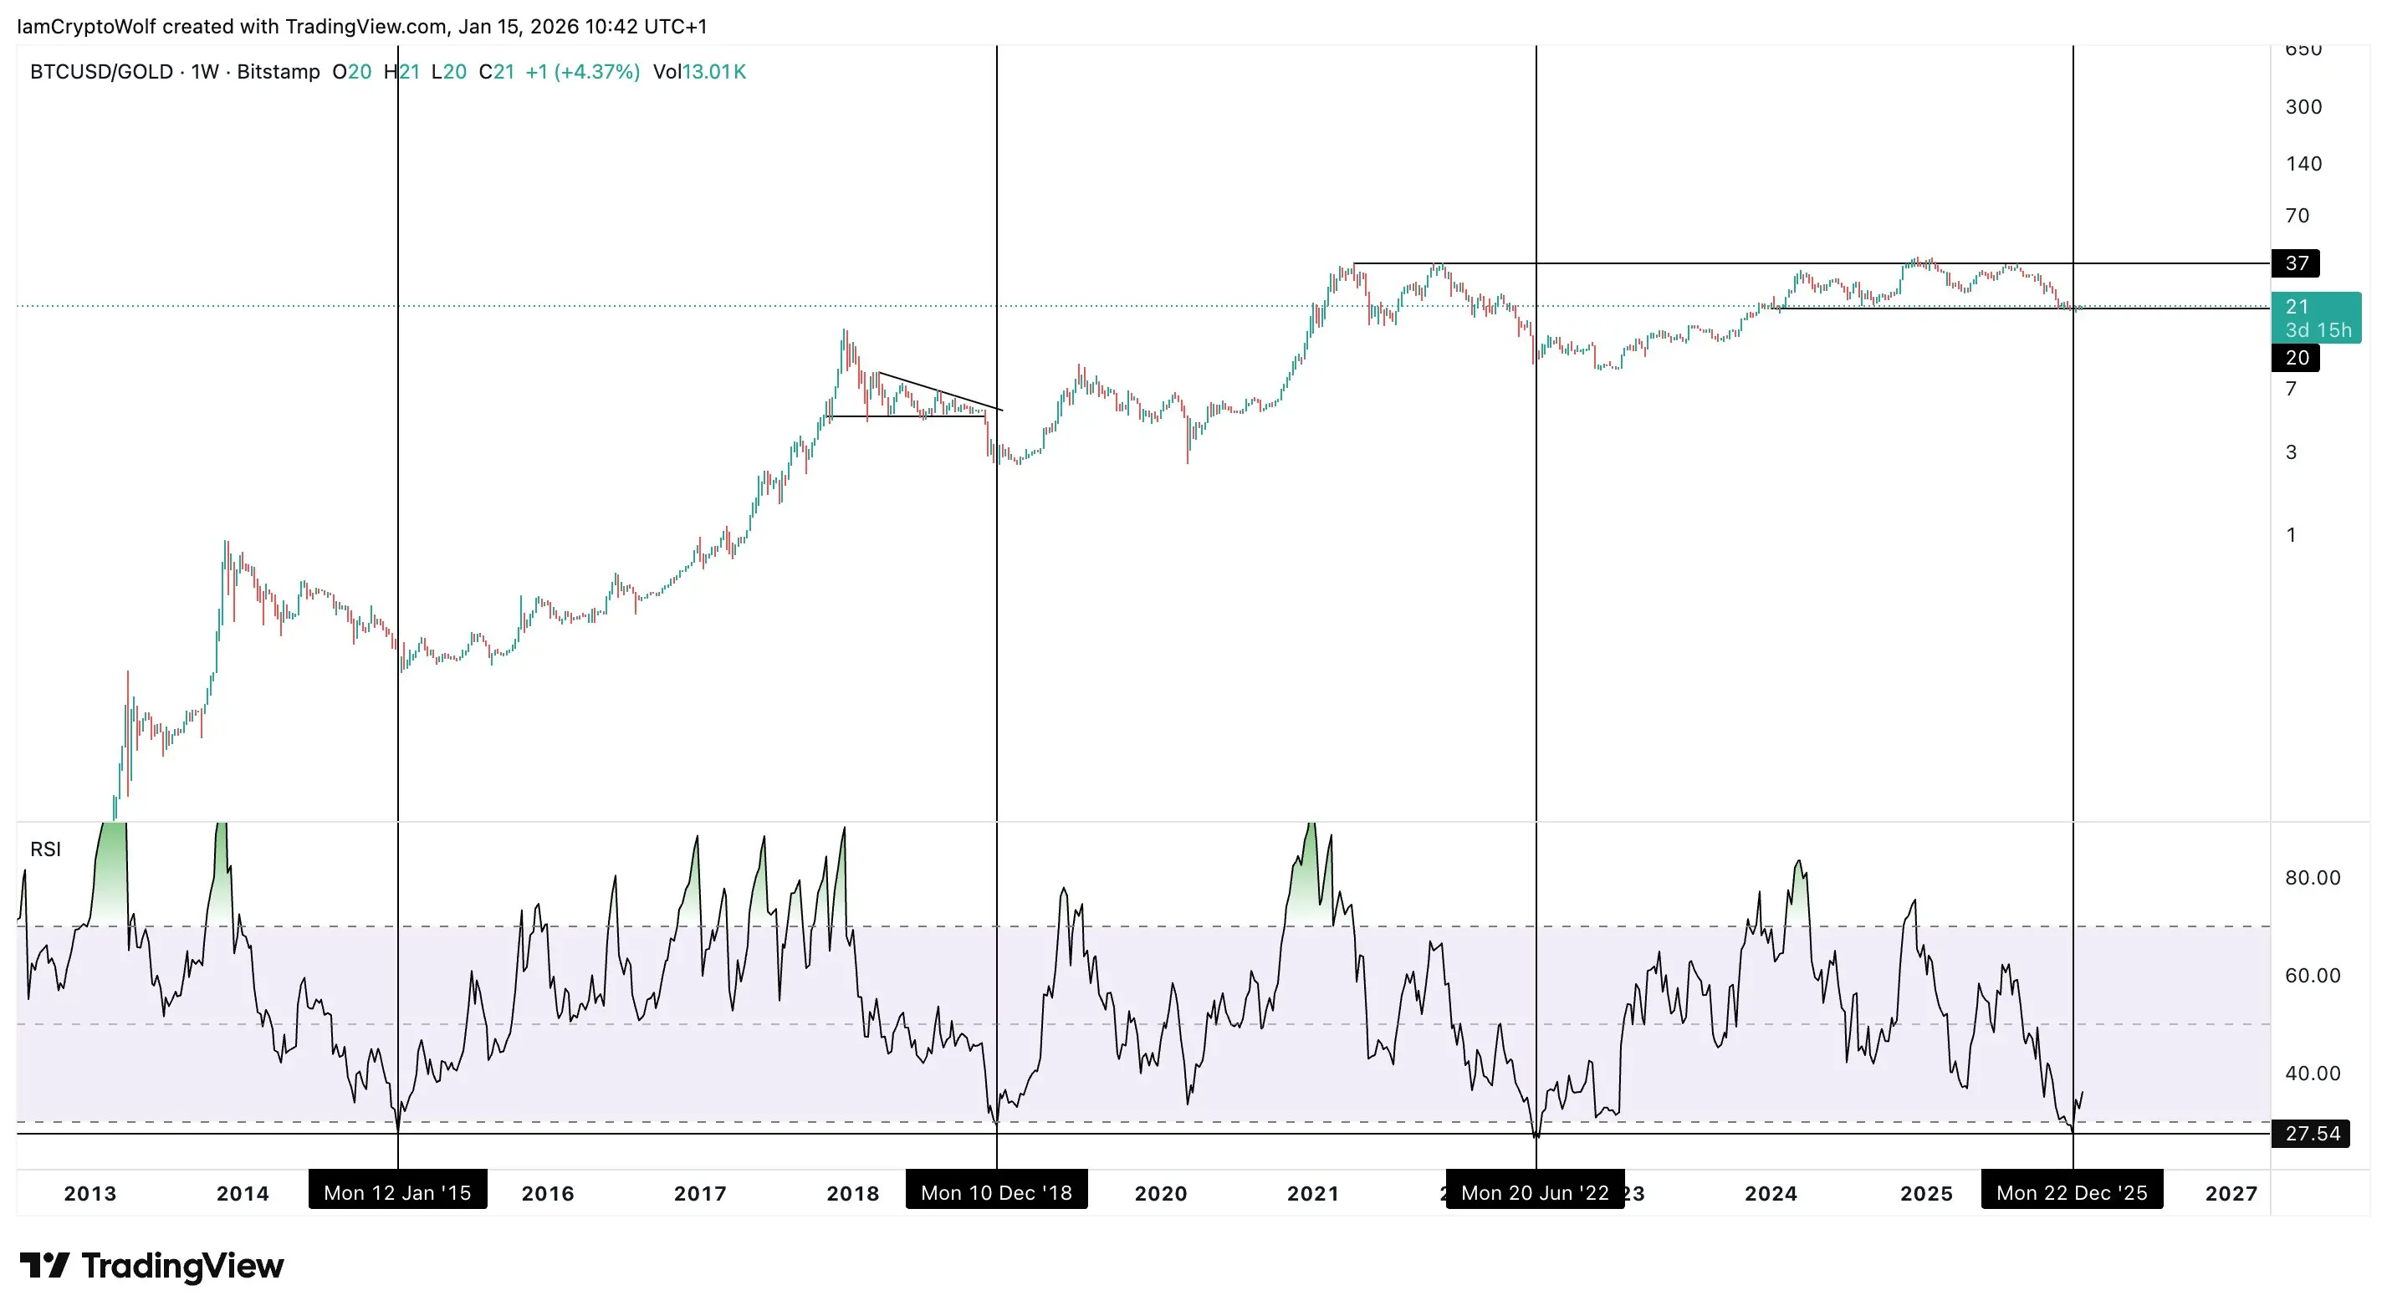Click the 27.54 RSI level label
The height and width of the screenshot is (1316, 2387).
click(x=2311, y=1134)
